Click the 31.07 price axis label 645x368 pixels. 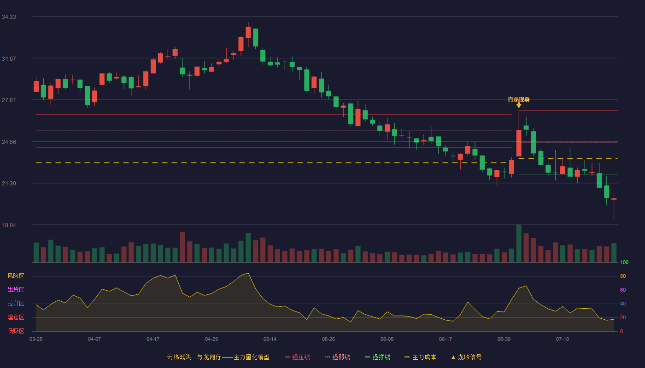[x=9, y=58]
